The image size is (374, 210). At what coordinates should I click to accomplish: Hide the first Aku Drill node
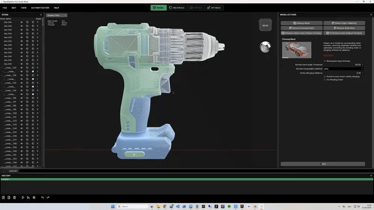[22, 22]
